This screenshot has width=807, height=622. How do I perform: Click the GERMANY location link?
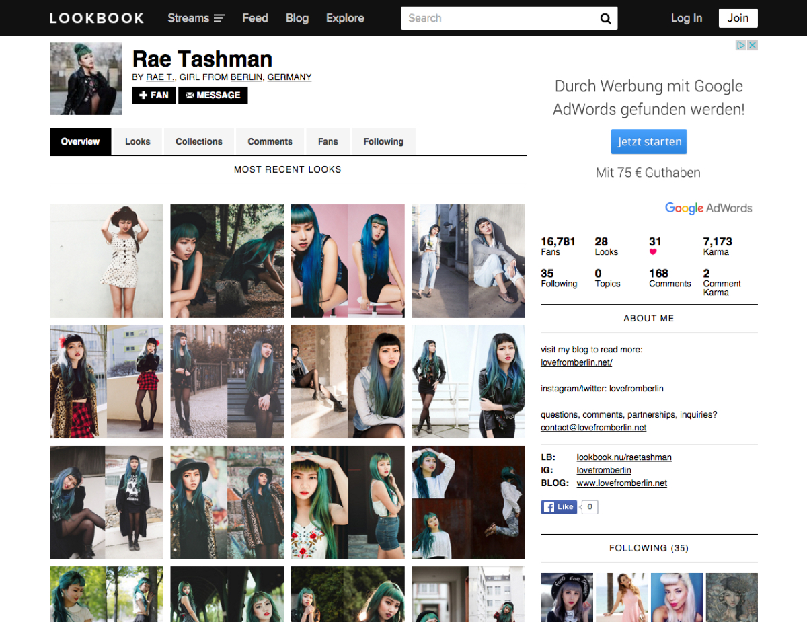289,77
